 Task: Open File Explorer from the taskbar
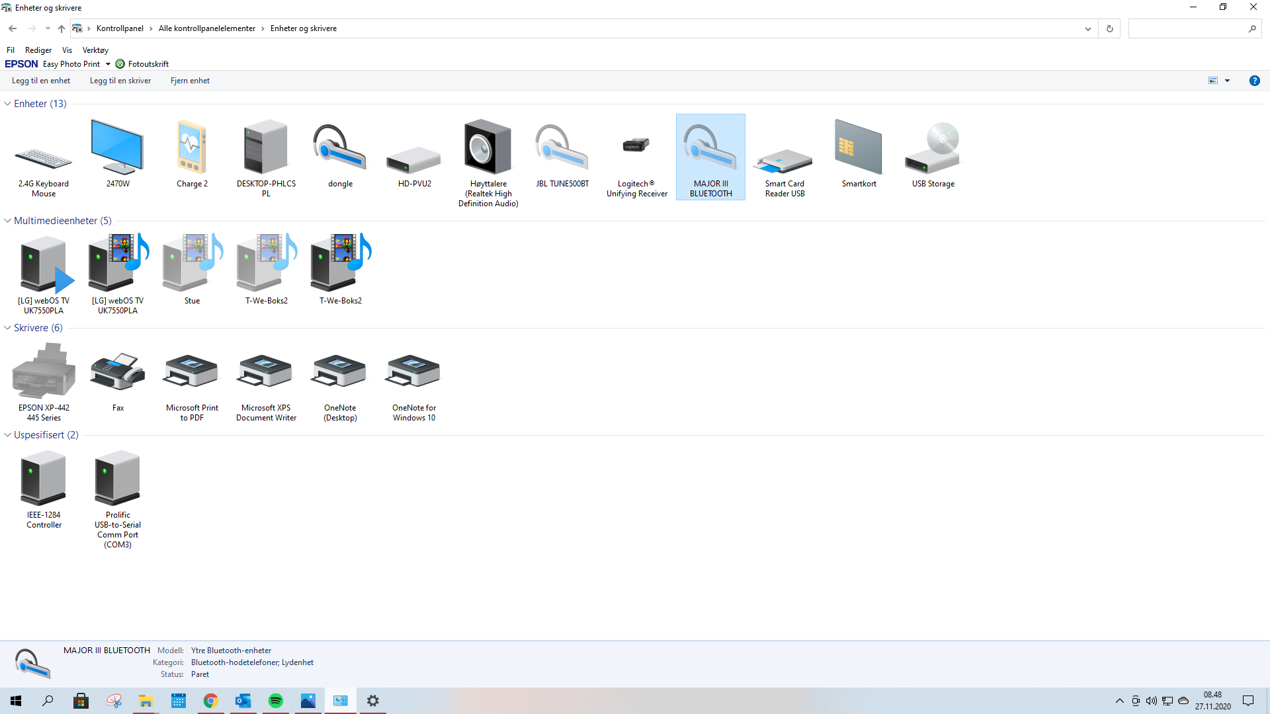pyautogui.click(x=146, y=701)
